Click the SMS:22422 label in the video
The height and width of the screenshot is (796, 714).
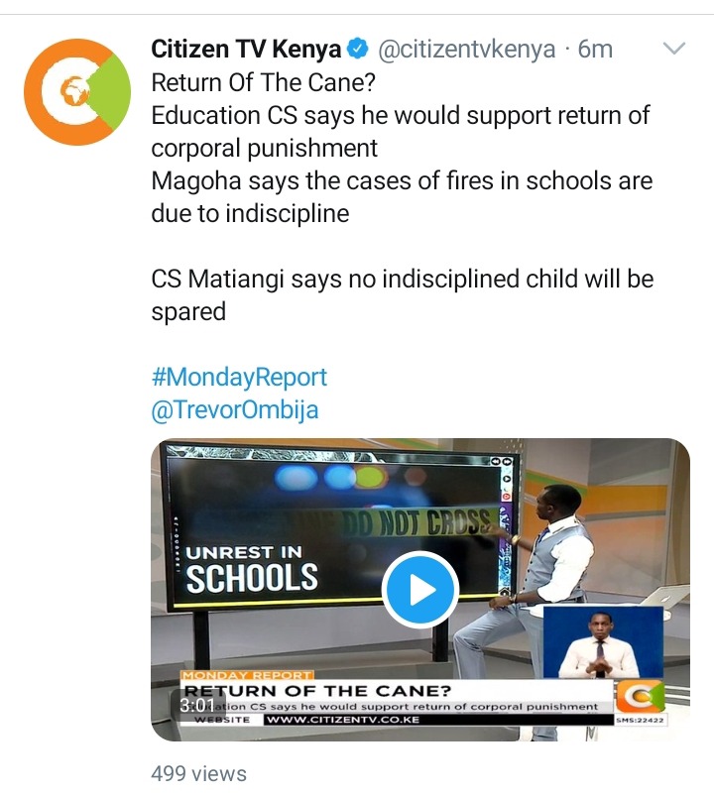click(640, 720)
